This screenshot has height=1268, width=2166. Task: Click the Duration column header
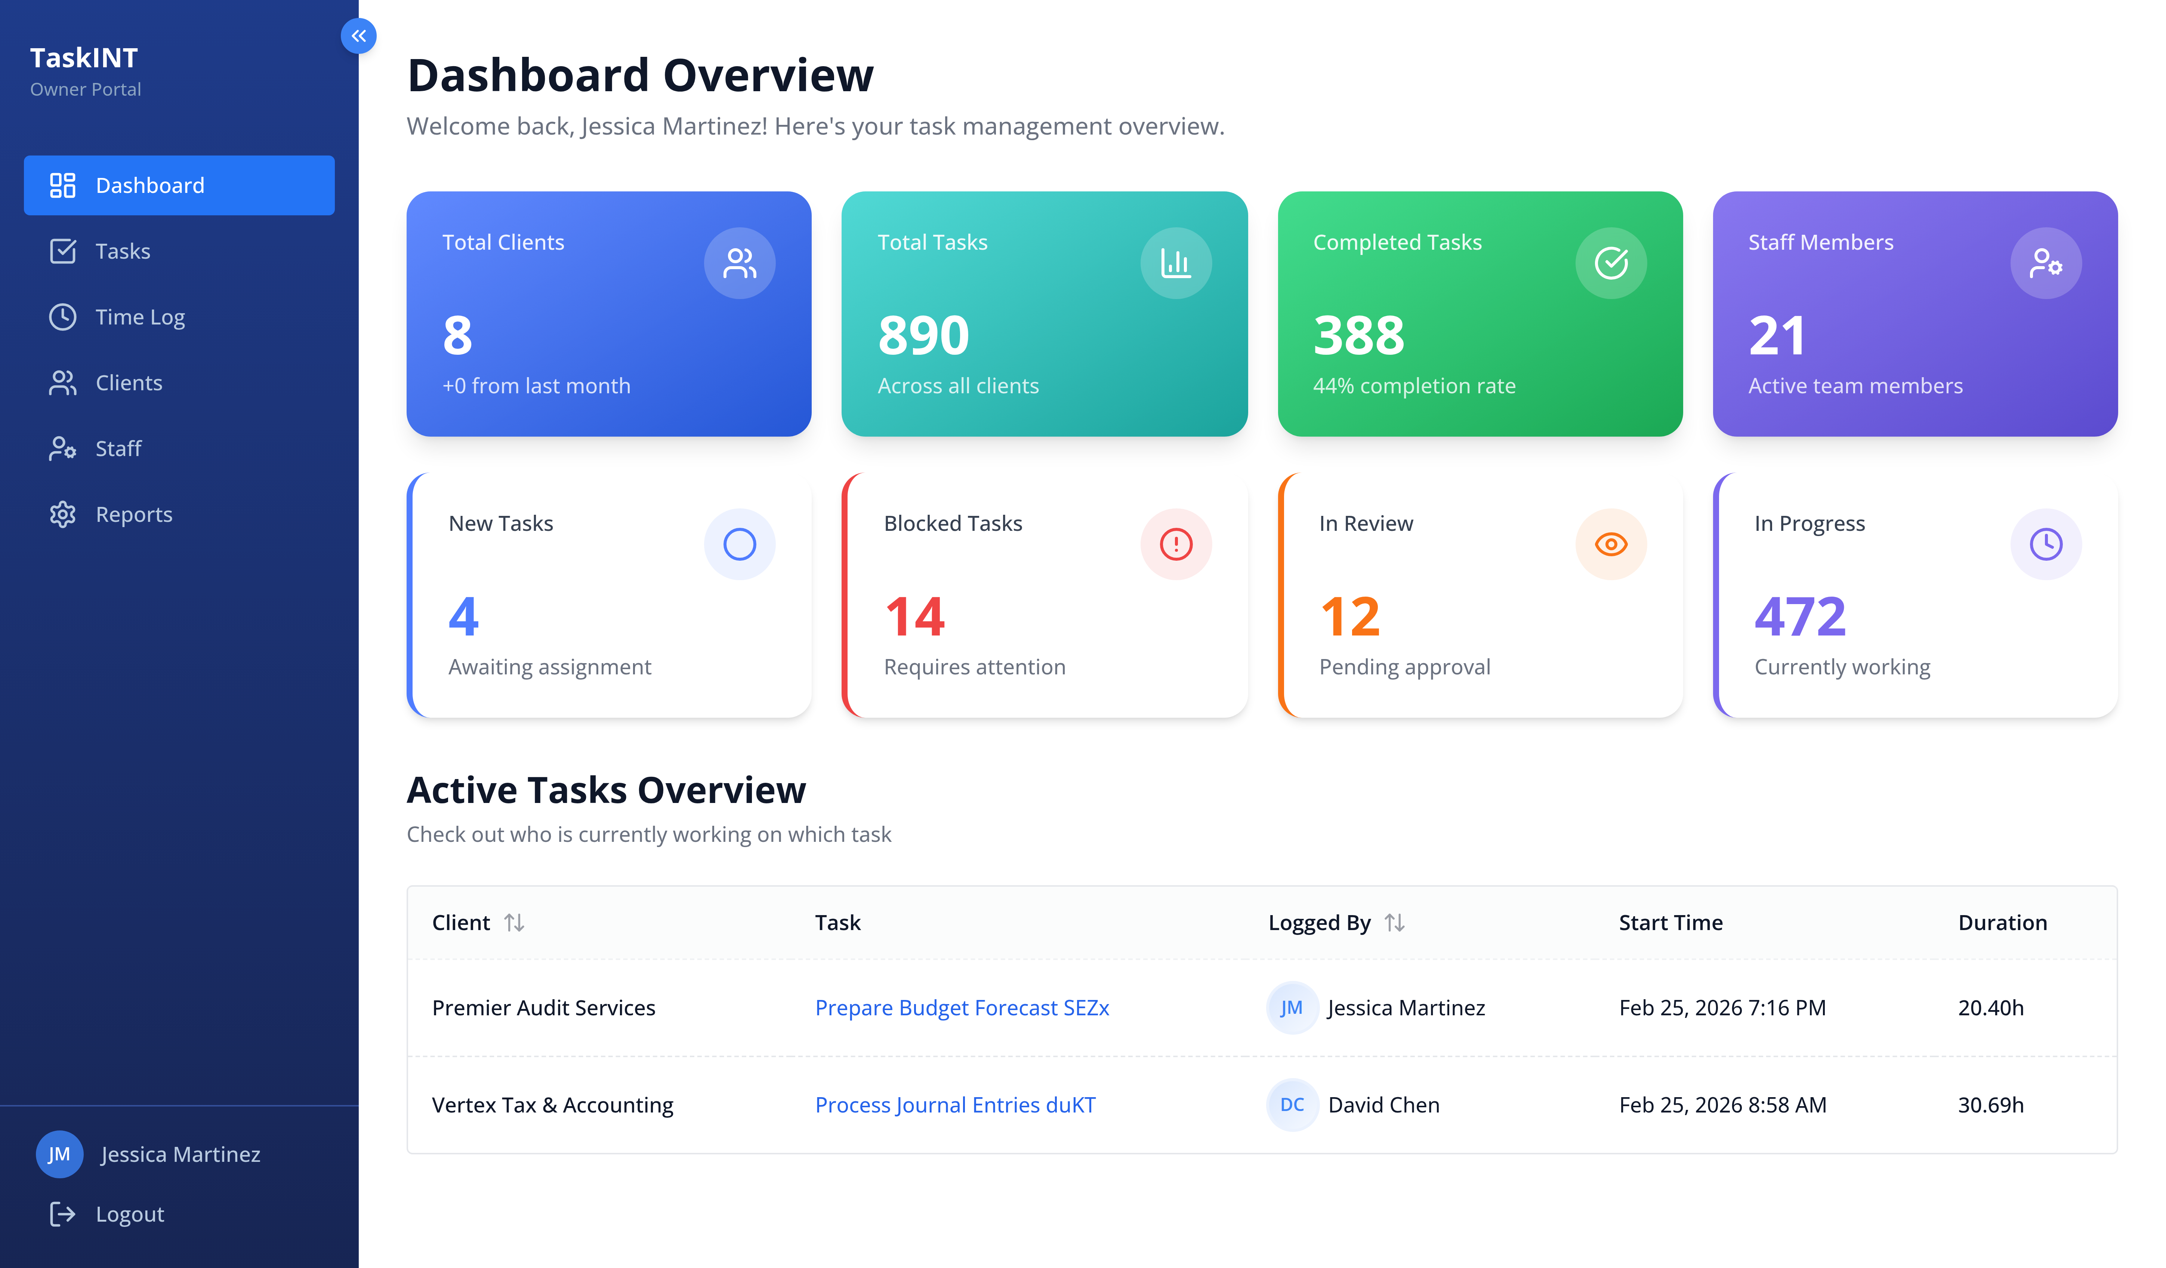point(2002,923)
